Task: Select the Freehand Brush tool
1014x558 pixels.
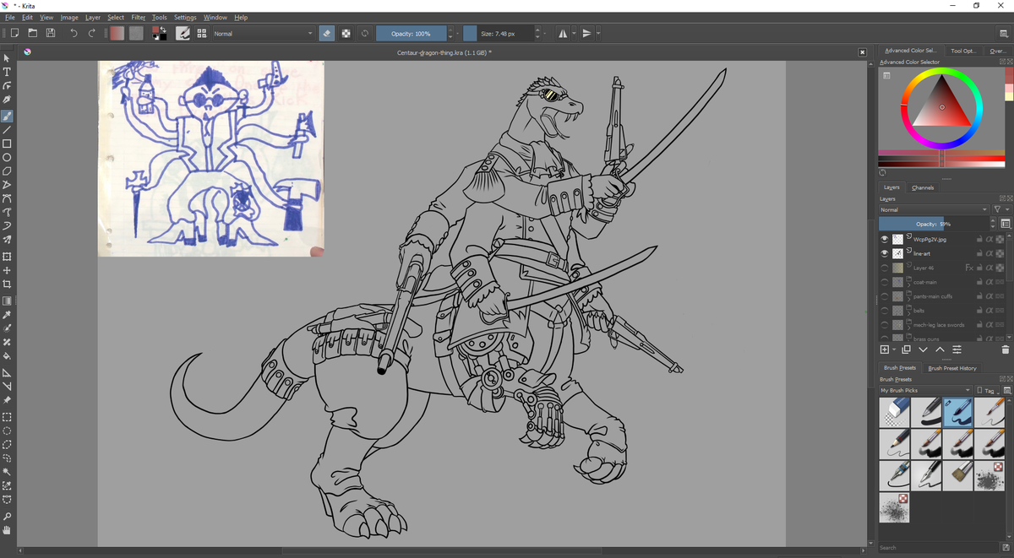Action: click(7, 116)
